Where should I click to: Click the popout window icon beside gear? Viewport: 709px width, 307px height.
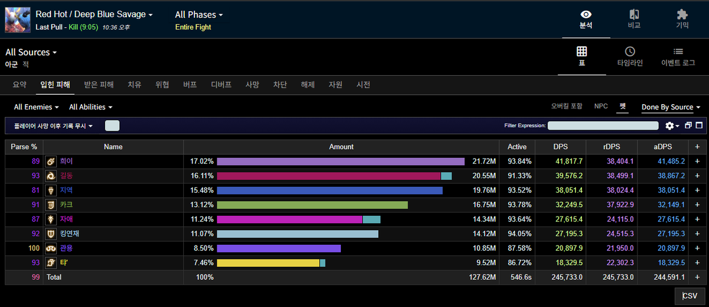(688, 125)
